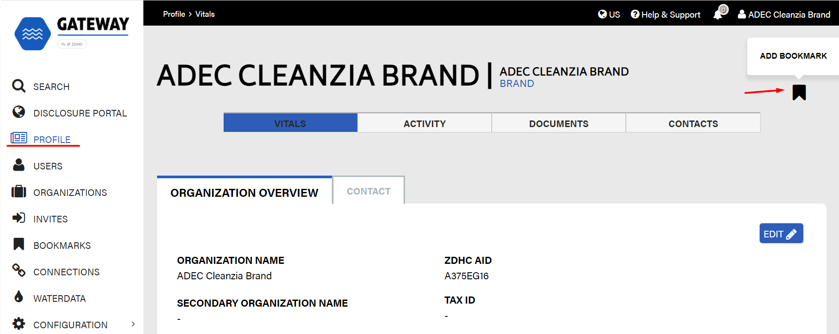
Task: Add bookmark using the black bookmark icon
Action: 799,93
